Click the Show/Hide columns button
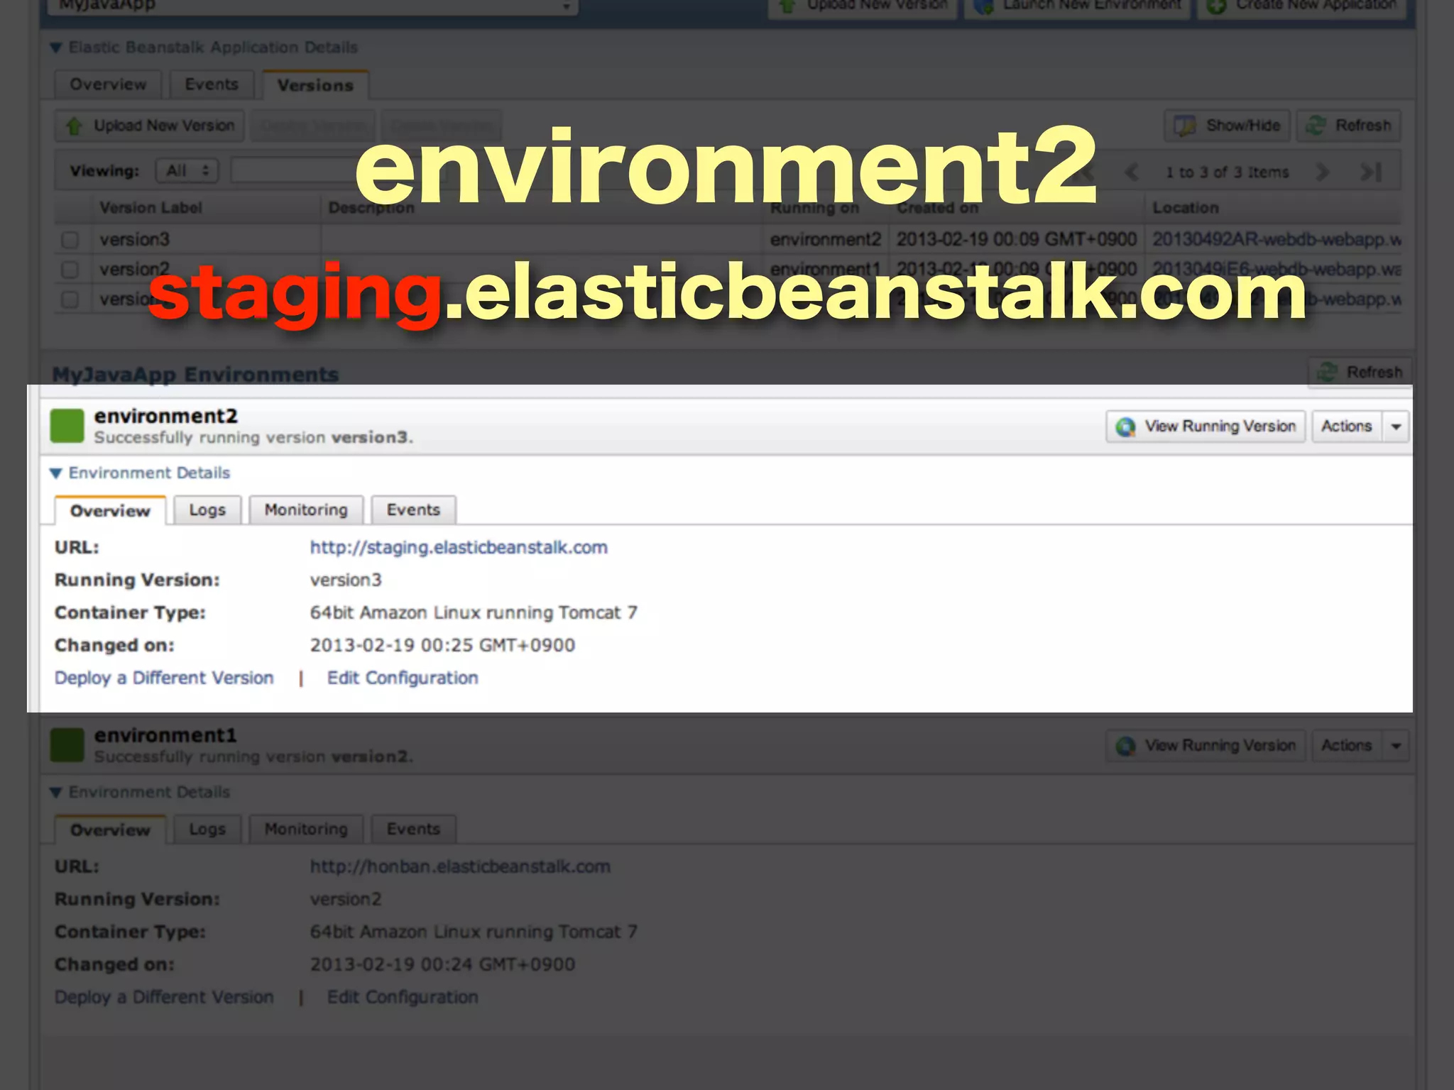Viewport: 1454px width, 1090px height. (1228, 126)
